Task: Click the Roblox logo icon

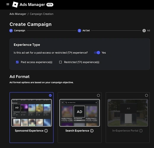Action: coord(15,4)
